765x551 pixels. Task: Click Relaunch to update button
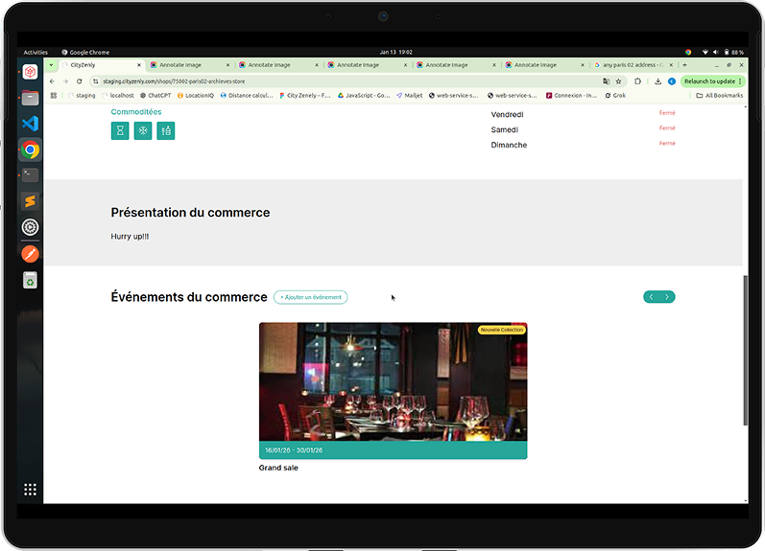[712, 81]
